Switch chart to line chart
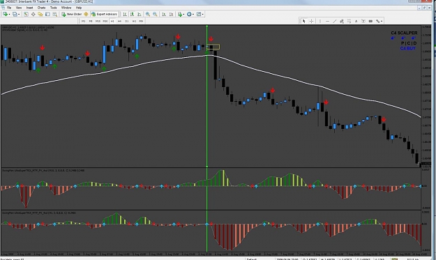Image resolution: width=436 pixels, height=260 pixels. [x=140, y=14]
